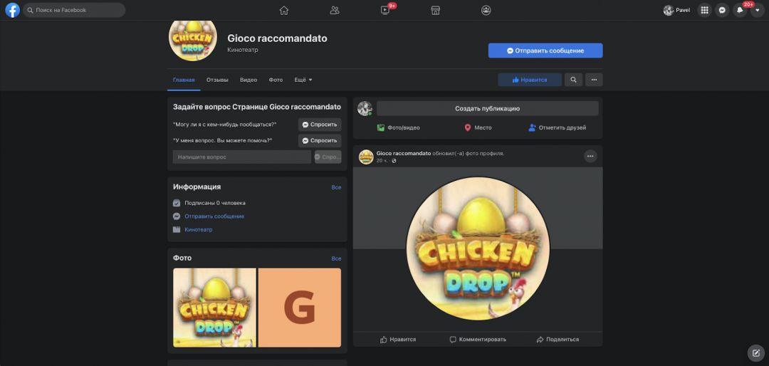Open the nine-dot menu grid icon
This screenshot has height=366, width=769.
(x=704, y=10)
